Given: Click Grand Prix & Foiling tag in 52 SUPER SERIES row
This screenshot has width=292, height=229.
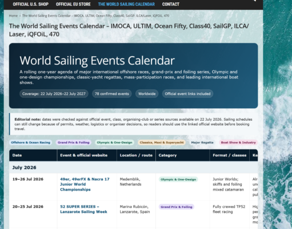Looking at the screenshot, I should pos(177,207).
